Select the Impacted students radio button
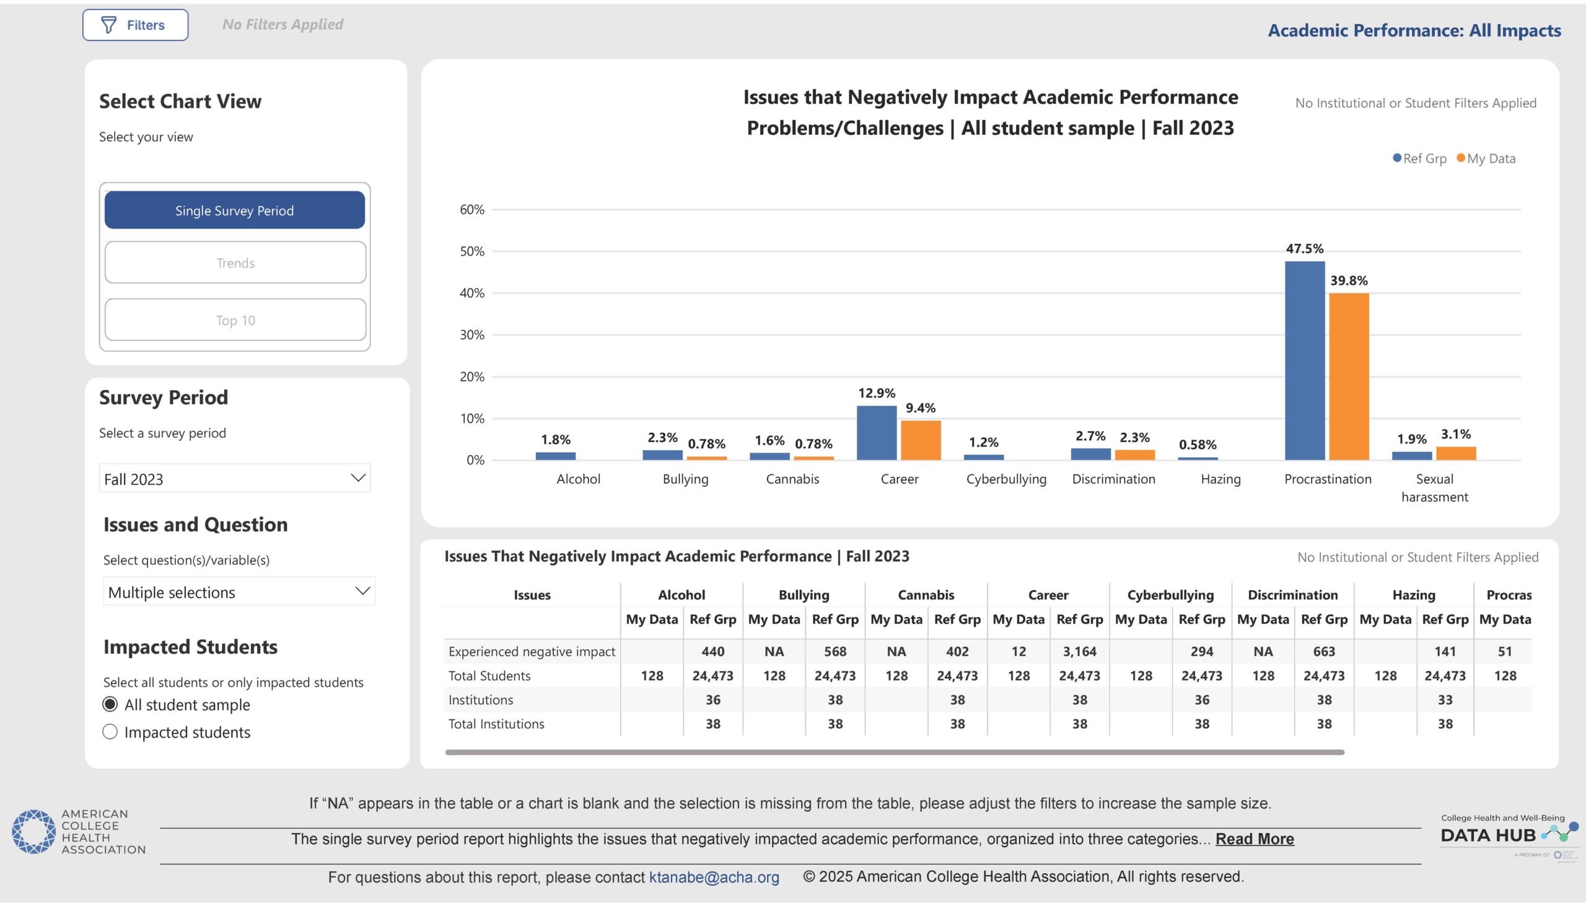 tap(110, 732)
